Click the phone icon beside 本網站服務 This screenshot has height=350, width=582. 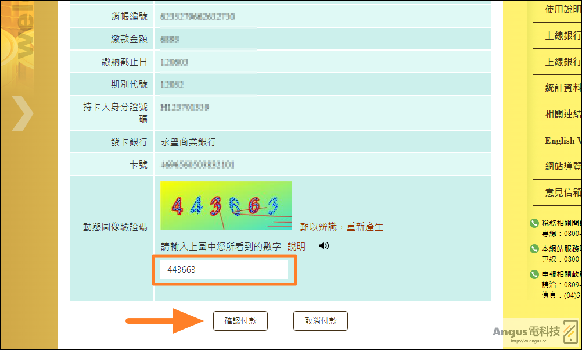click(534, 249)
